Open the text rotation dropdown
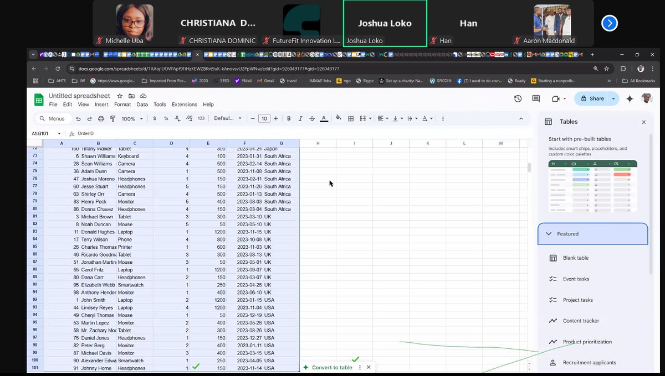Screen dimensions: 665x376 click(x=427, y=118)
